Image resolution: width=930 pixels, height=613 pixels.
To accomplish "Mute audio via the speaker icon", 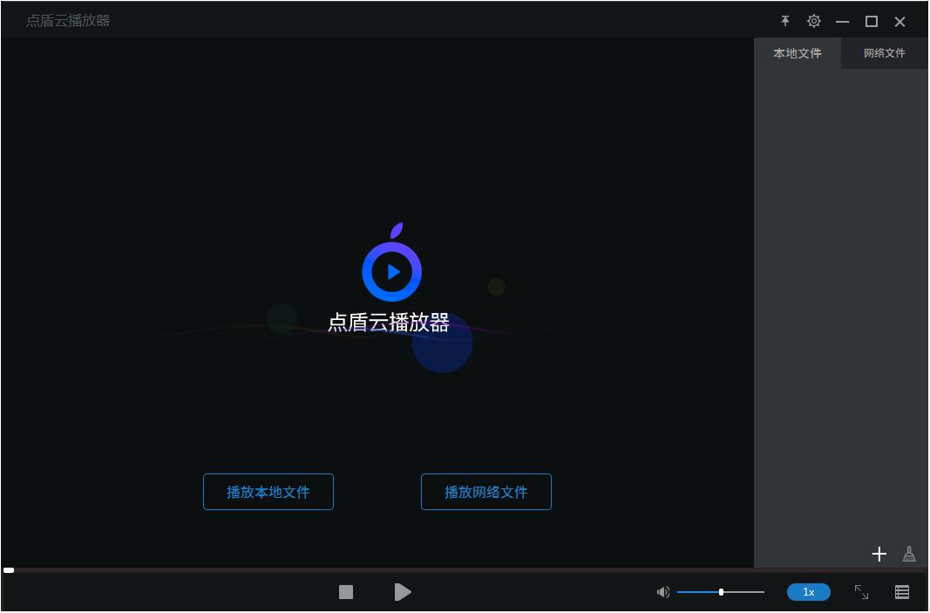I will (663, 592).
